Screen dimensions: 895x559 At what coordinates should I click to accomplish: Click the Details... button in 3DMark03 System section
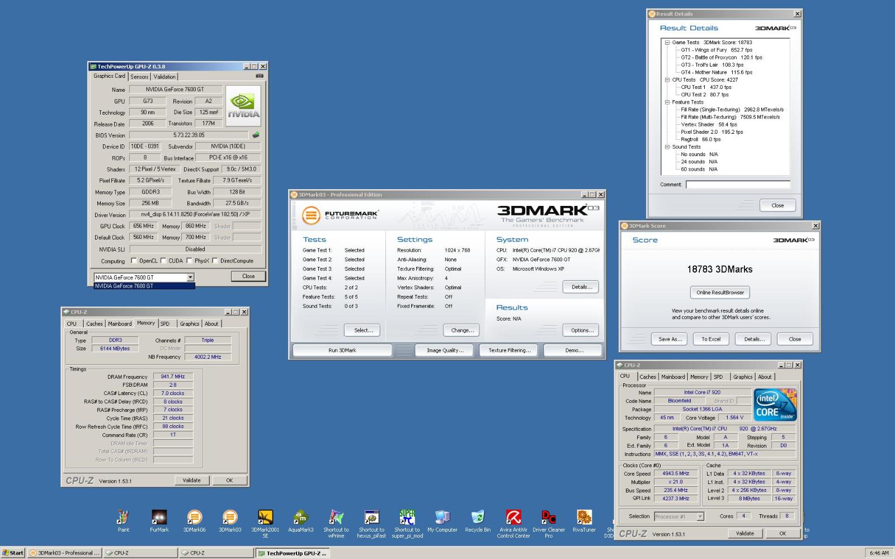point(582,287)
